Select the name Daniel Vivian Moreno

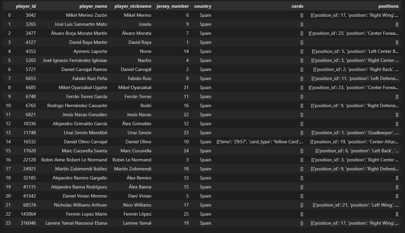tap(85, 196)
